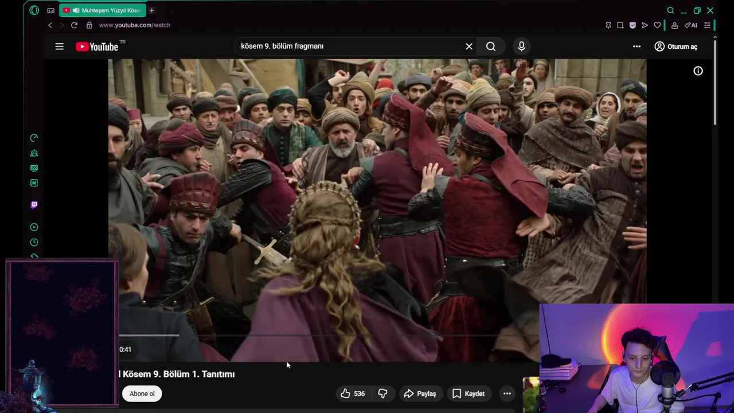Click the scrollbar up arrow
Screen dimensions: 734x413
point(715,37)
